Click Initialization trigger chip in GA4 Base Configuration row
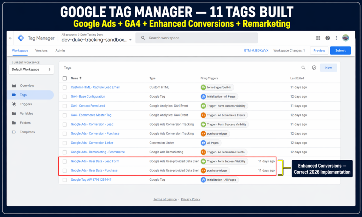Screen dimensions: 362x217 [219, 97]
